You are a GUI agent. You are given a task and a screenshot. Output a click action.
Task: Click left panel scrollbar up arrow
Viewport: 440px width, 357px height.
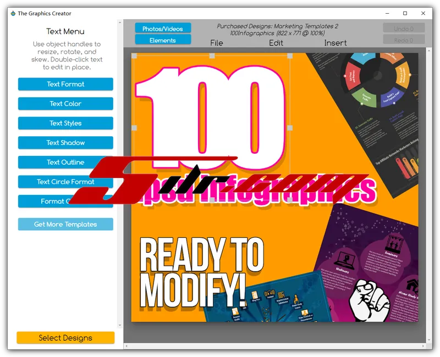[x=120, y=23]
